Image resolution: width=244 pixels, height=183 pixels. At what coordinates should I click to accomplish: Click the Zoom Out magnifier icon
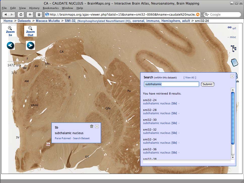[x=30, y=28]
